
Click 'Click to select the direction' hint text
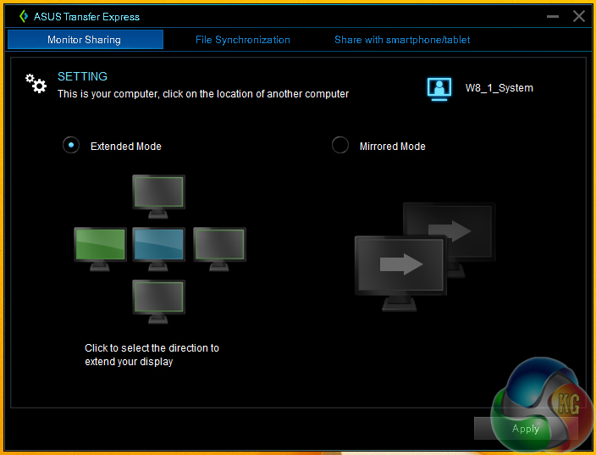(x=152, y=354)
